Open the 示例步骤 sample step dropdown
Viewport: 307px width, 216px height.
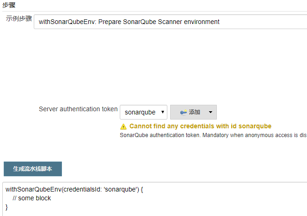(x=170, y=22)
